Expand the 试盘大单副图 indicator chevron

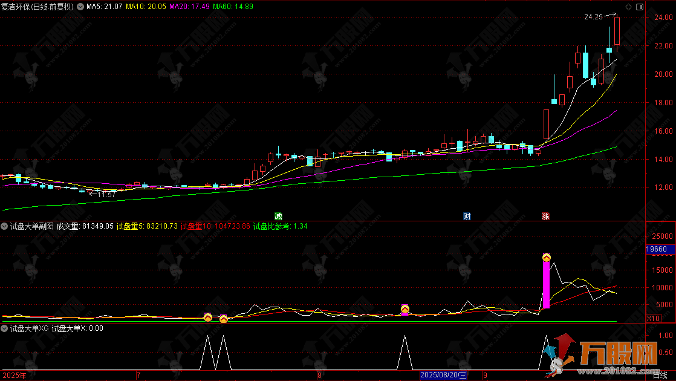[x=4, y=226]
